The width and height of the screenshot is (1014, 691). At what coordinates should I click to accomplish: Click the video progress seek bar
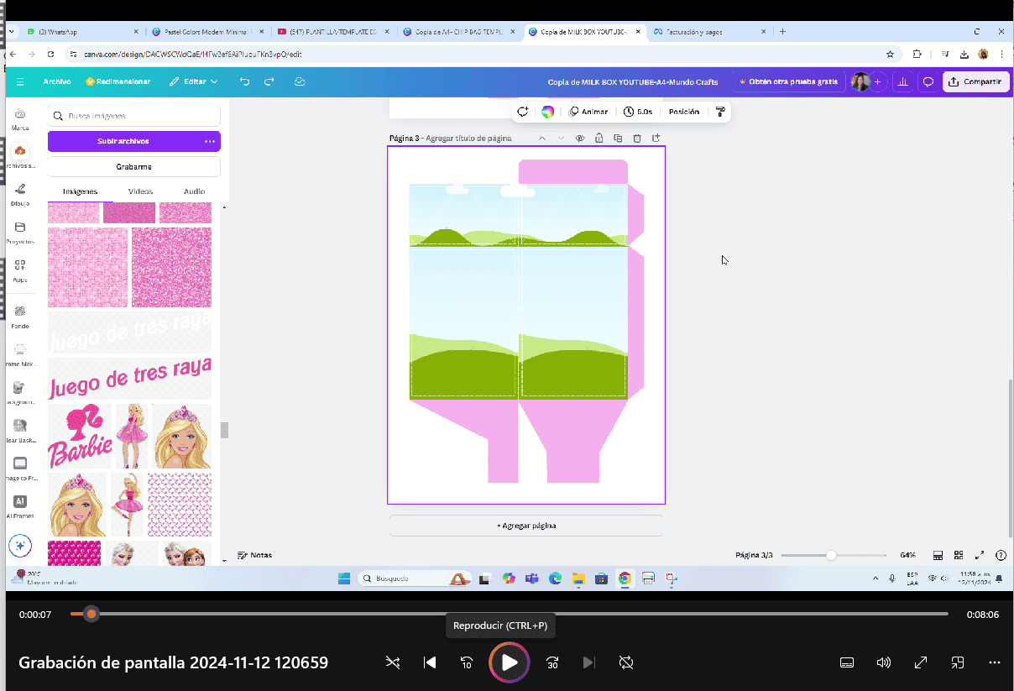point(510,614)
